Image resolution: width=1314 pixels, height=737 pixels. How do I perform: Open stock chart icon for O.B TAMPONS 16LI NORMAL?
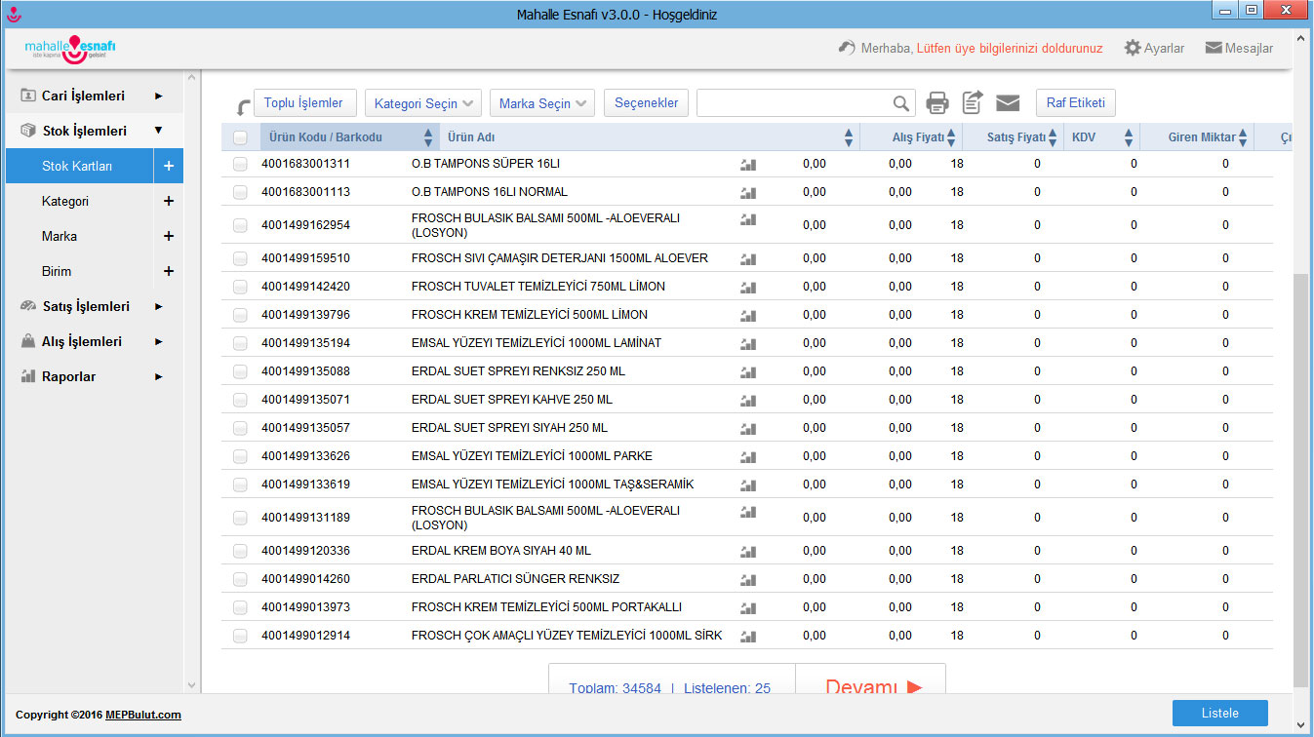tap(748, 192)
